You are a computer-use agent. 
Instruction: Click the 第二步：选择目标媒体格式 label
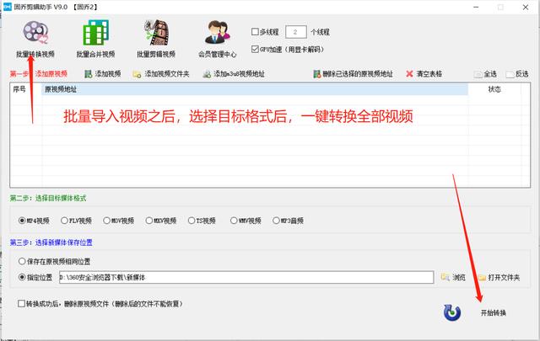point(48,198)
